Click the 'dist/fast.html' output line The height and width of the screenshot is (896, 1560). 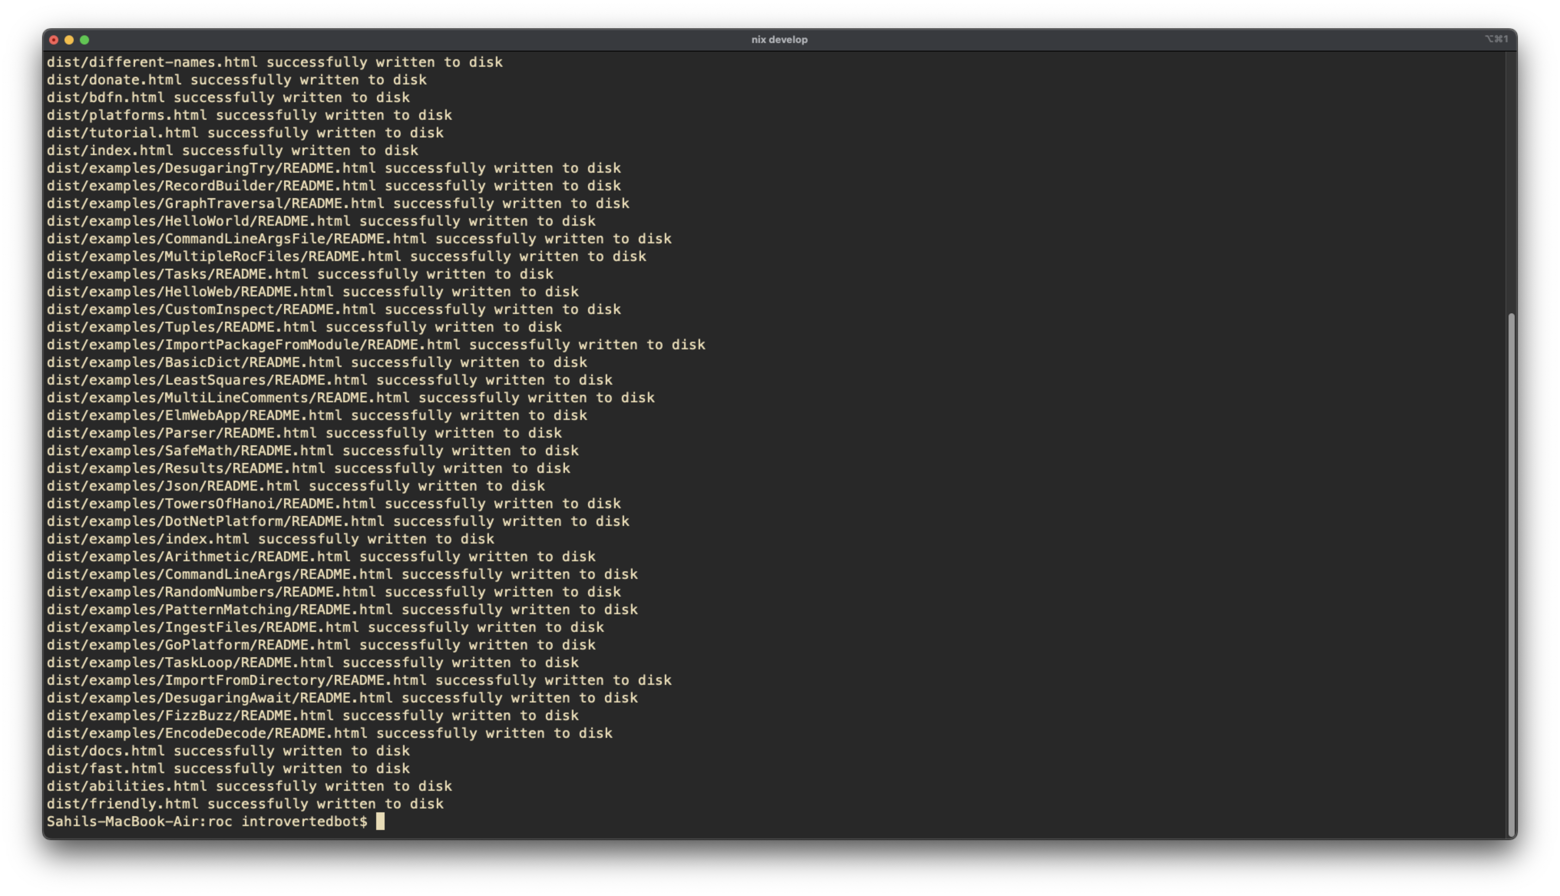click(x=228, y=769)
